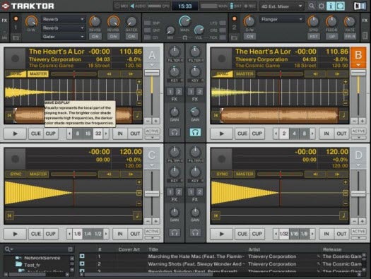Toggle headphone cue for Deck D channel
Viewport: 371px width, 279px height.
click(x=195, y=232)
